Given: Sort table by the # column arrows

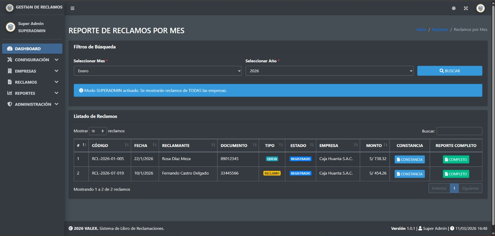Looking at the screenshot, I should 84,145.
